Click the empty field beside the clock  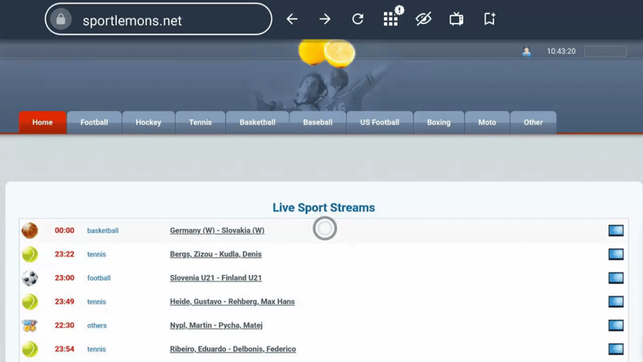coord(606,51)
